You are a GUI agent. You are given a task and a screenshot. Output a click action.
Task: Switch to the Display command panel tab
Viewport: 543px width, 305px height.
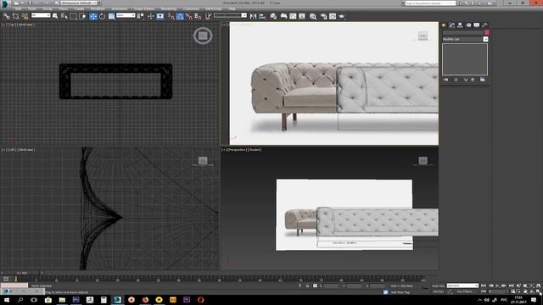(477, 25)
